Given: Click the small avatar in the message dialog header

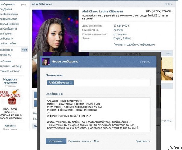Looking at the screenshot, I should click(46, 62).
